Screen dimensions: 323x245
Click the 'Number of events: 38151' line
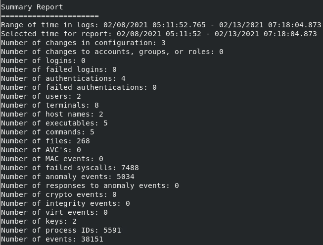[x=52, y=239]
